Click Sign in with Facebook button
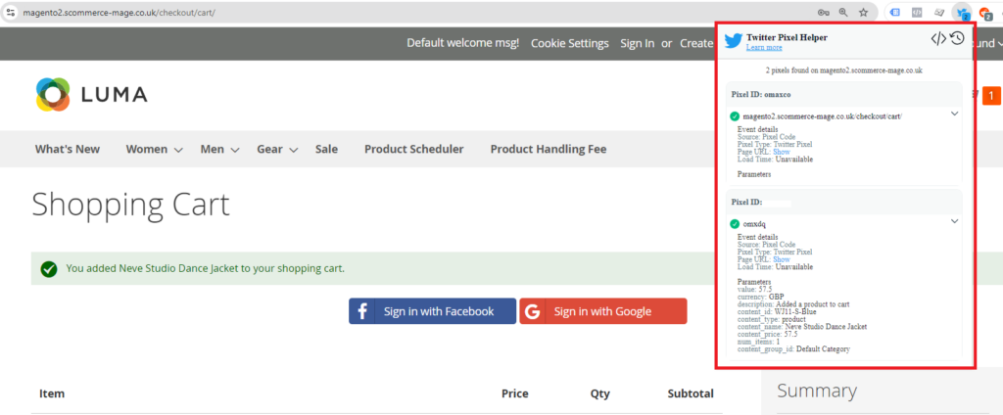This screenshot has height=415, width=1003. pos(433,311)
